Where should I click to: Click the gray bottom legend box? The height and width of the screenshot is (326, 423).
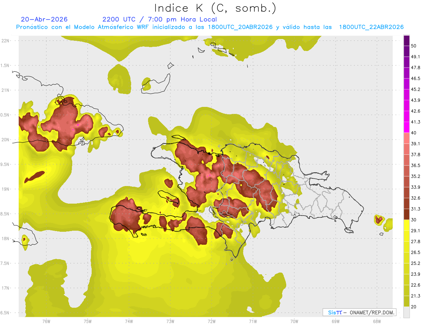tap(407, 312)
